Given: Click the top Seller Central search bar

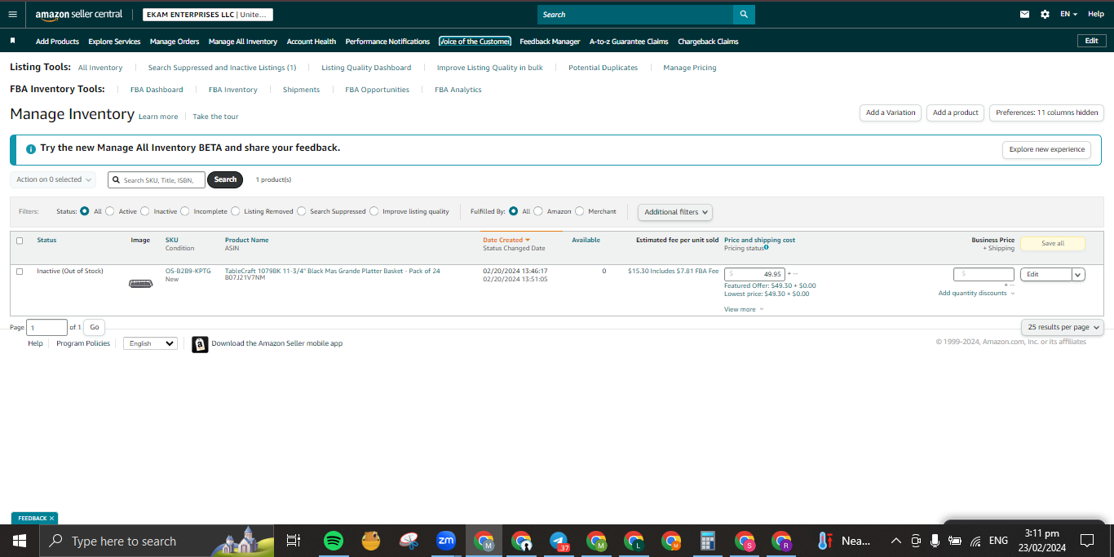Looking at the screenshot, I should tap(635, 15).
